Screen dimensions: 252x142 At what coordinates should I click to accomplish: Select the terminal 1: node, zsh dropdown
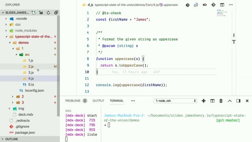click(175, 101)
